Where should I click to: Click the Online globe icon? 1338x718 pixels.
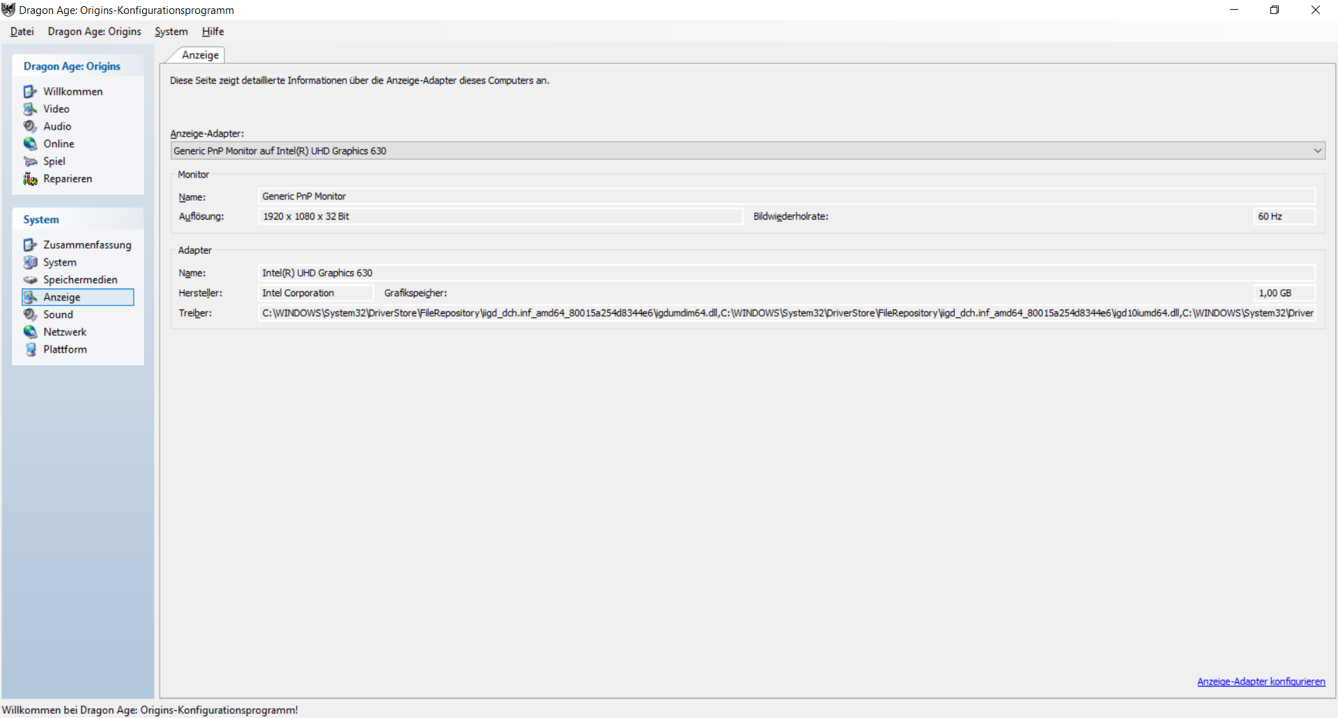pos(30,144)
